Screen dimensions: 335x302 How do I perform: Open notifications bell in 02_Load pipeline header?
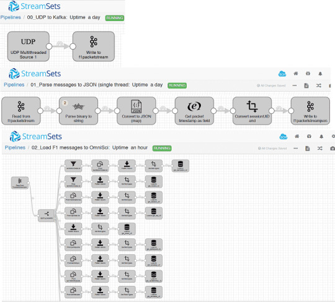[x=321, y=136]
